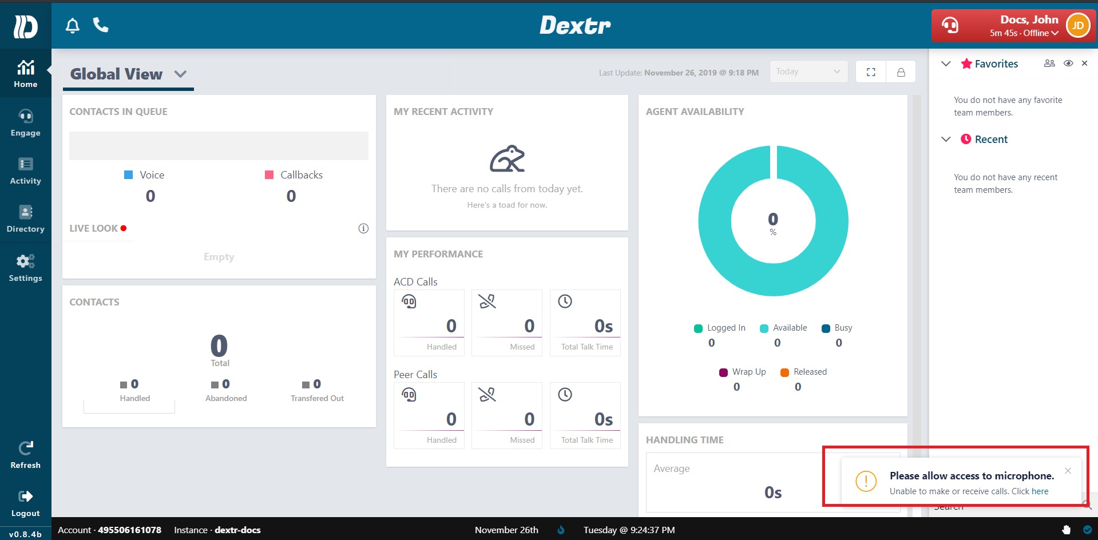Open the Today date range dropdown
The height and width of the screenshot is (540, 1098).
(x=808, y=72)
